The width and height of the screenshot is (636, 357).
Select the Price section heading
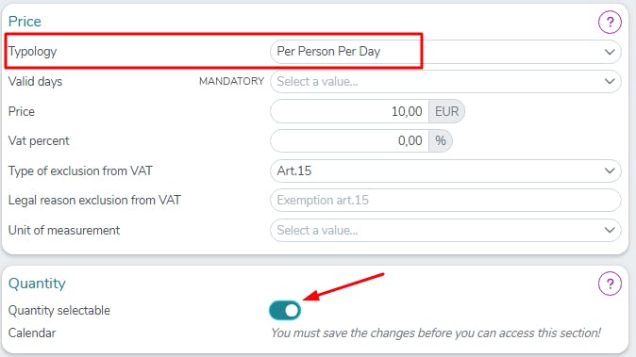click(25, 22)
